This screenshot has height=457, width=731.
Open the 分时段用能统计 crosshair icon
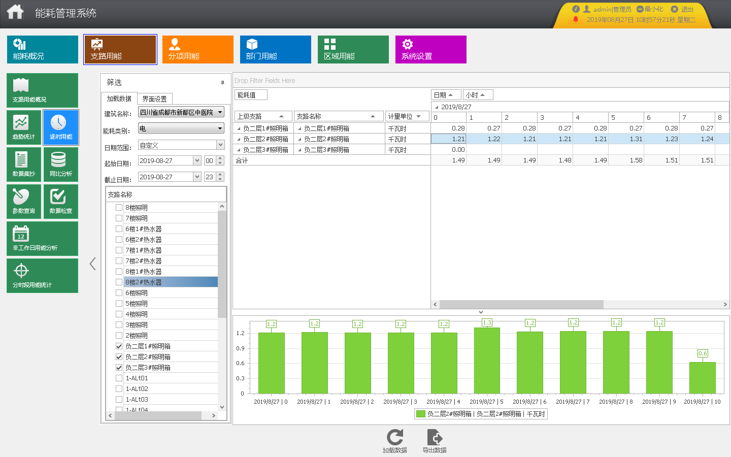pos(21,271)
